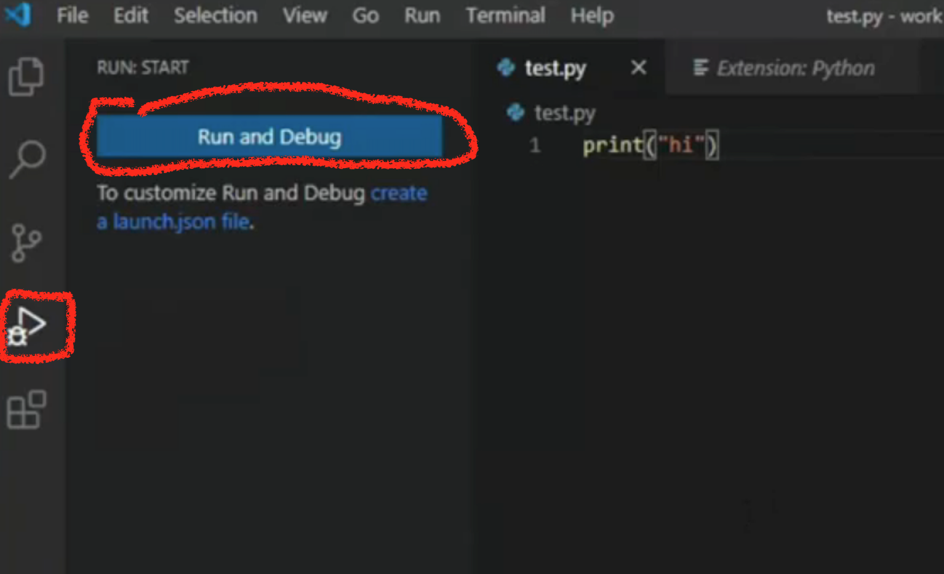The width and height of the screenshot is (944, 574).
Task: Open the Help menu
Action: (591, 15)
